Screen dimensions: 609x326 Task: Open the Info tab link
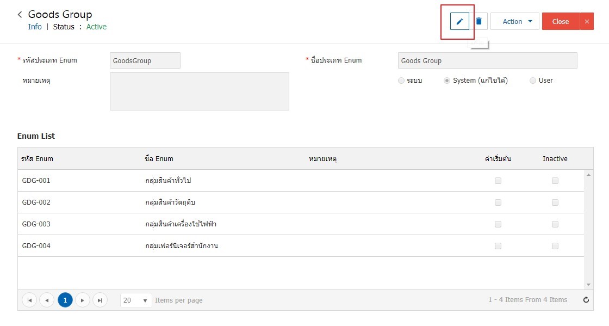35,27
